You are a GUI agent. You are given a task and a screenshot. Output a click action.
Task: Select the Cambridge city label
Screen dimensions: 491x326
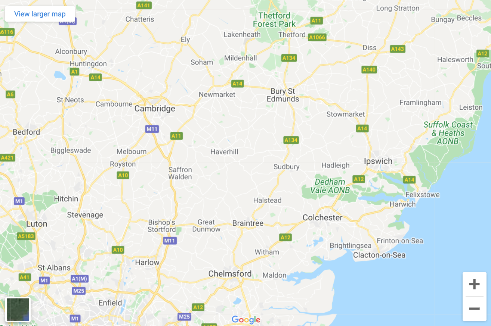(x=155, y=109)
